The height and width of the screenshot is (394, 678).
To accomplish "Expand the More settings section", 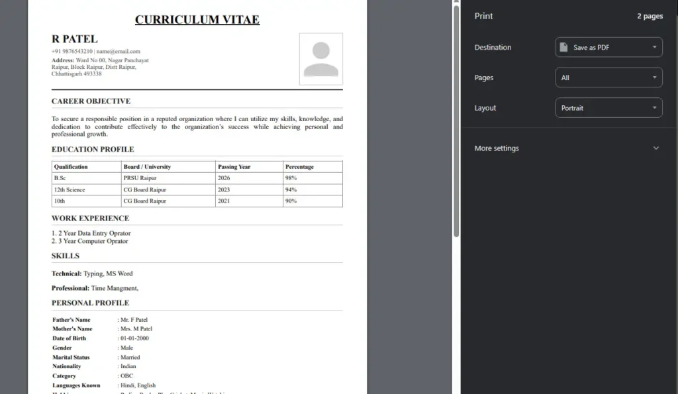I will point(567,148).
